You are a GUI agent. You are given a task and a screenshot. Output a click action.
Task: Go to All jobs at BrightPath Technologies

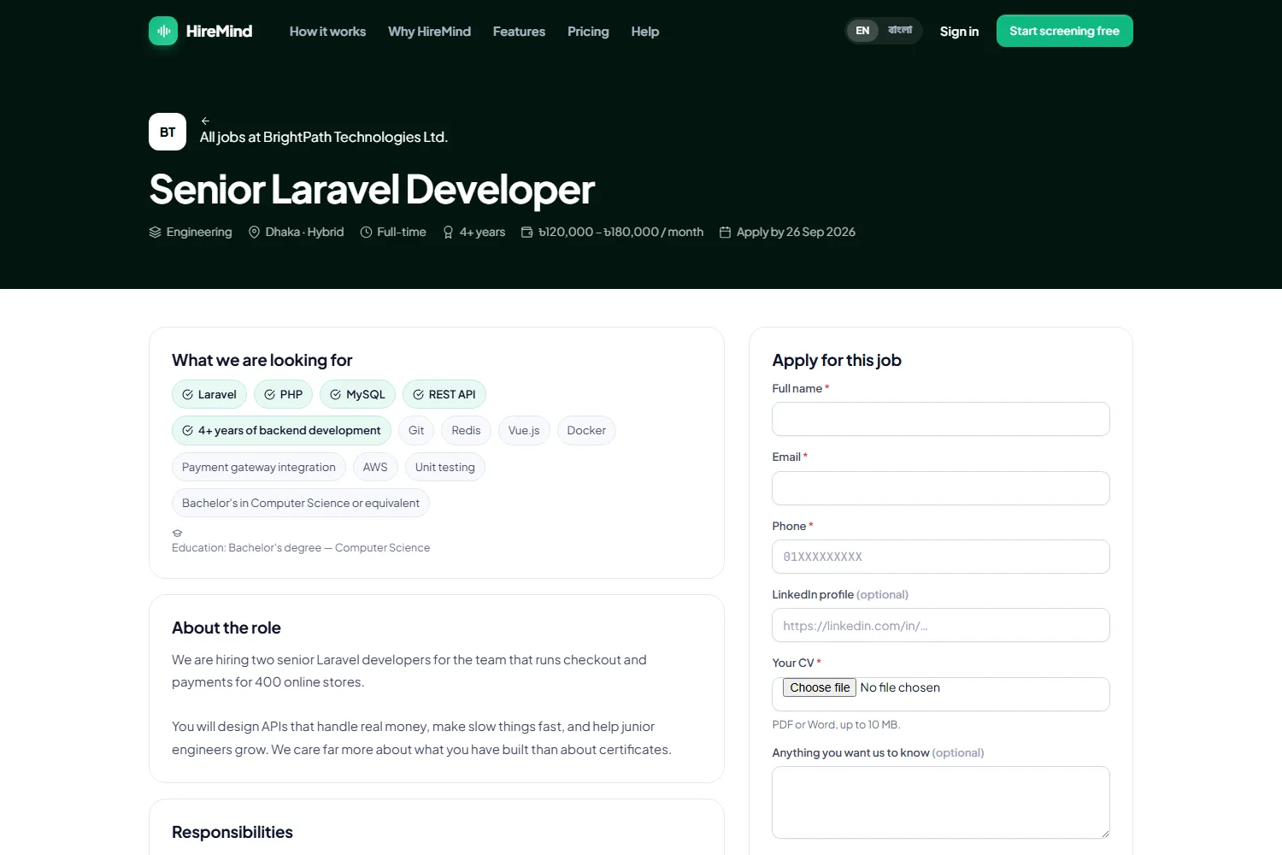(x=324, y=137)
